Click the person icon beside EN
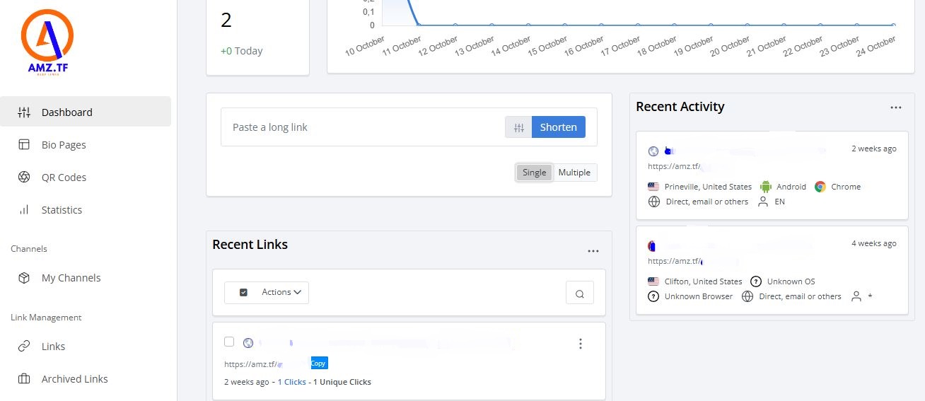 (762, 202)
